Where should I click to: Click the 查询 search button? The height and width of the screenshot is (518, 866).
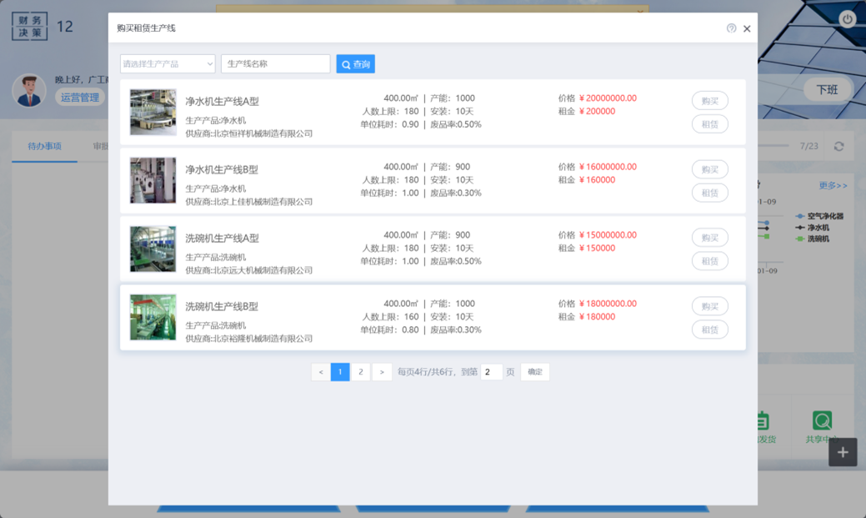[355, 64]
